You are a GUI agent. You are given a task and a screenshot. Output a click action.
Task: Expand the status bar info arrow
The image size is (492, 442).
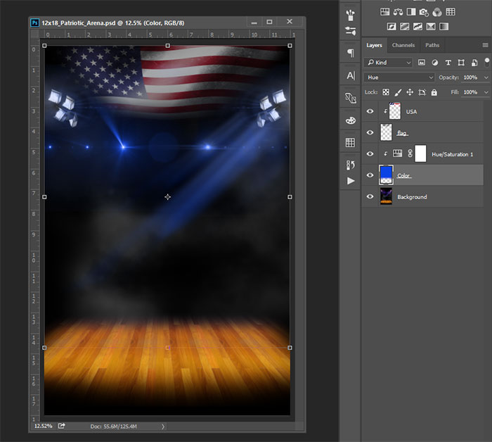(163, 427)
